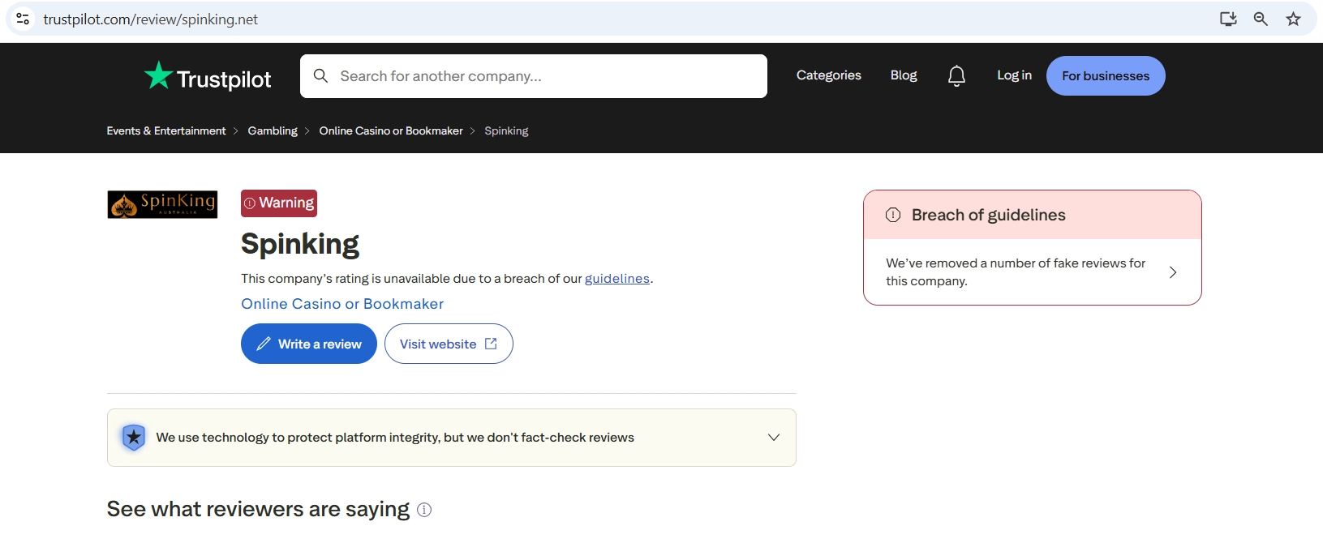Click the search magnifier icon in search box
The height and width of the screenshot is (543, 1323).
click(320, 75)
